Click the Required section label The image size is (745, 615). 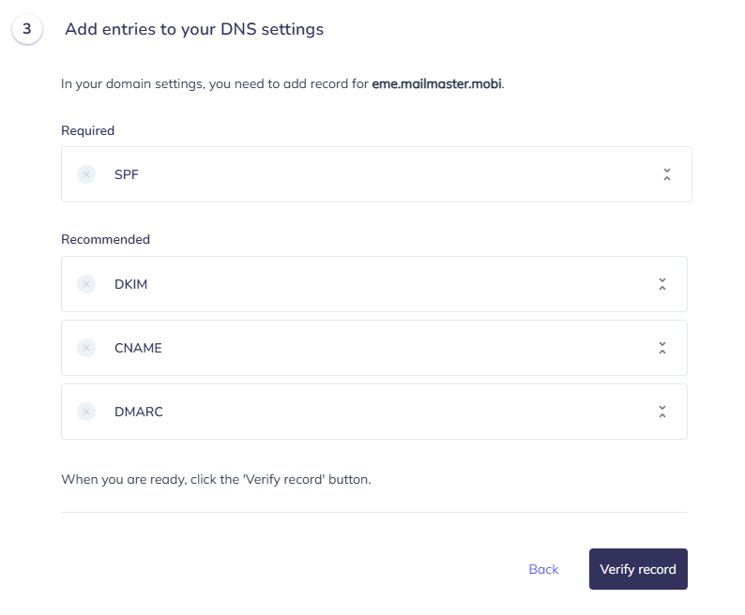pyautogui.click(x=87, y=130)
